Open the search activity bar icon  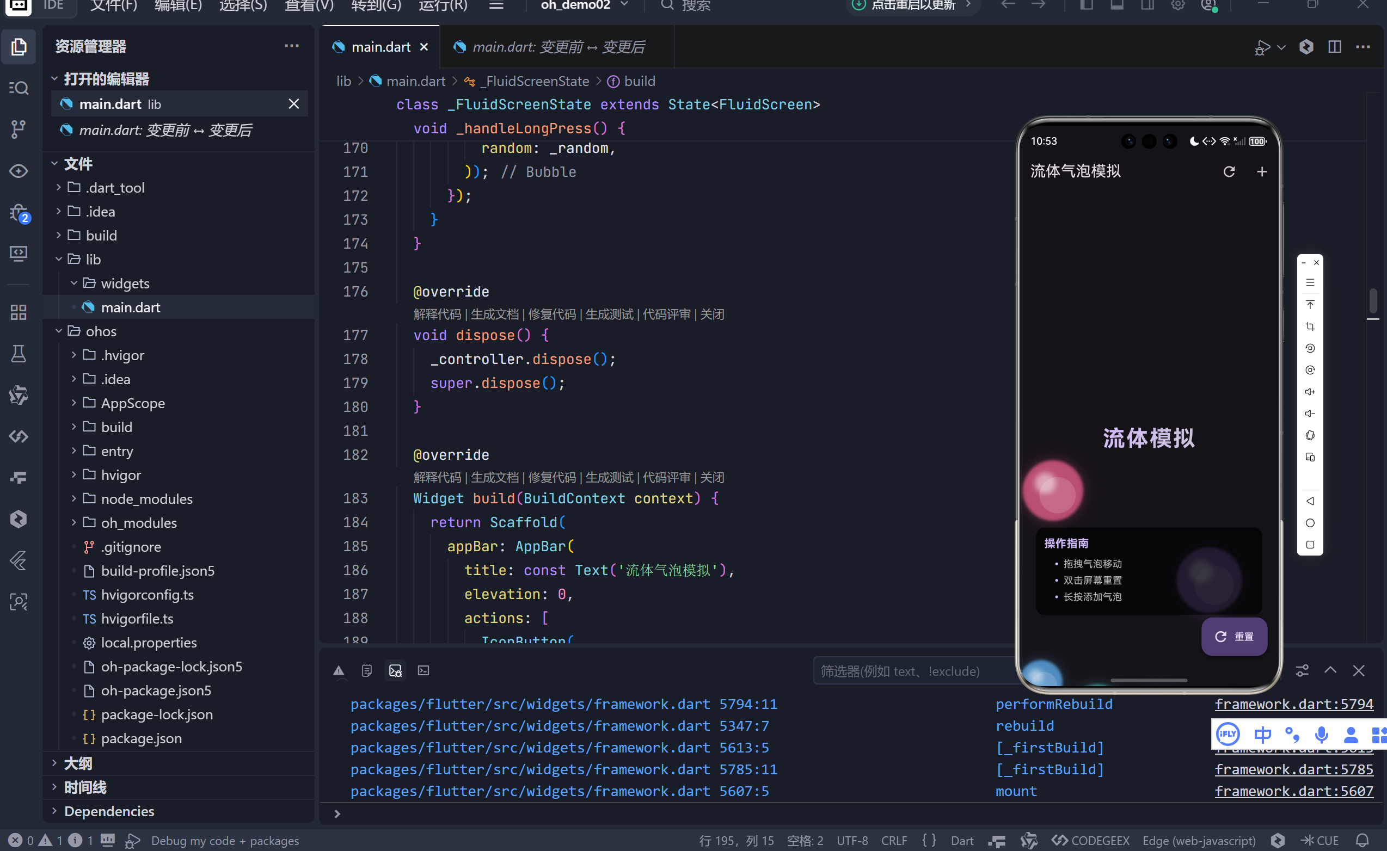coord(19,88)
